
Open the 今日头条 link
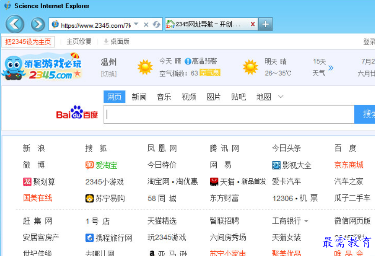tap(286, 148)
